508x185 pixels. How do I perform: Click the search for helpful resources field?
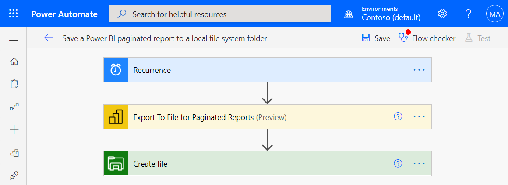tap(220, 14)
